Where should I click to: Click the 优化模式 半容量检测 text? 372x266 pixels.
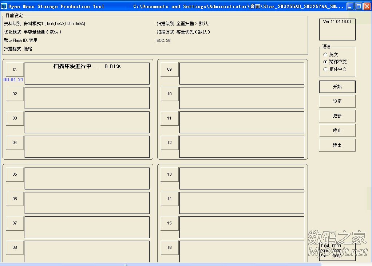point(33,32)
